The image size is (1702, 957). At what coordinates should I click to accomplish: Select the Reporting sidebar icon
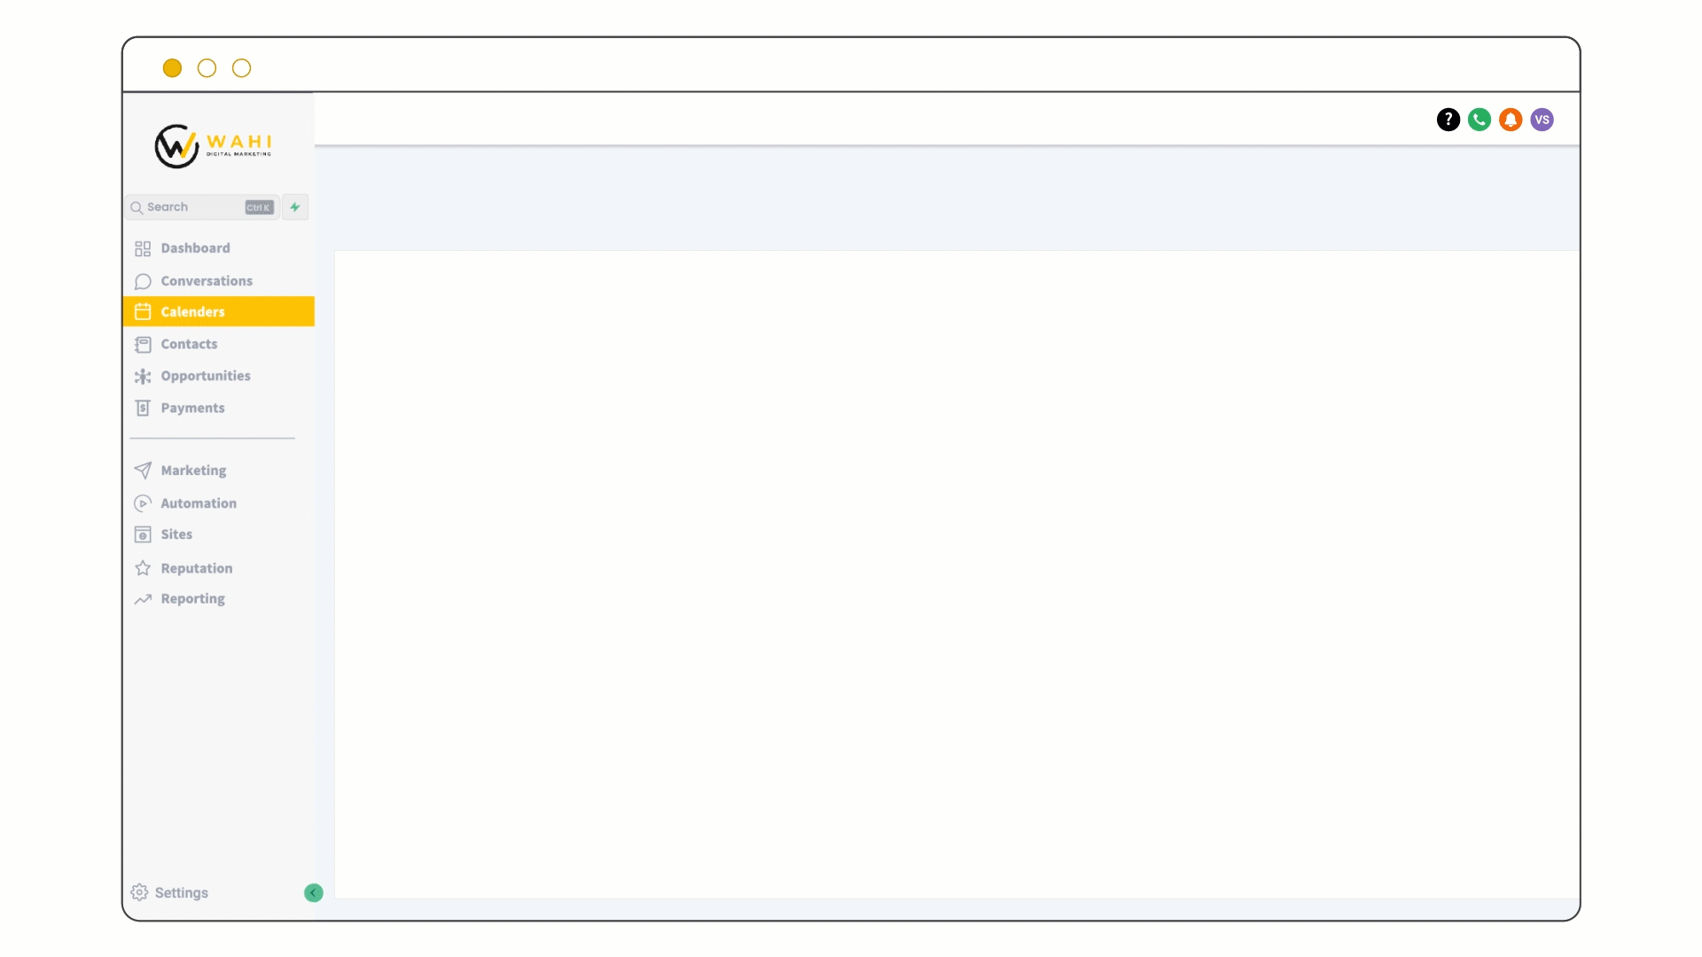click(143, 598)
